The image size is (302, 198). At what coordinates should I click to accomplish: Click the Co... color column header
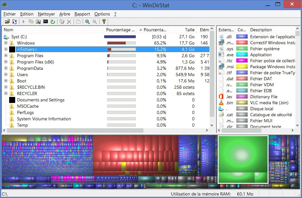(242, 30)
